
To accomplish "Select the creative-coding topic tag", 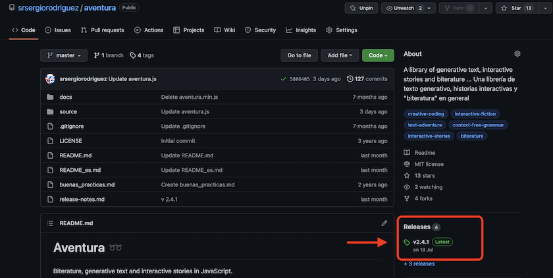I will (x=426, y=114).
